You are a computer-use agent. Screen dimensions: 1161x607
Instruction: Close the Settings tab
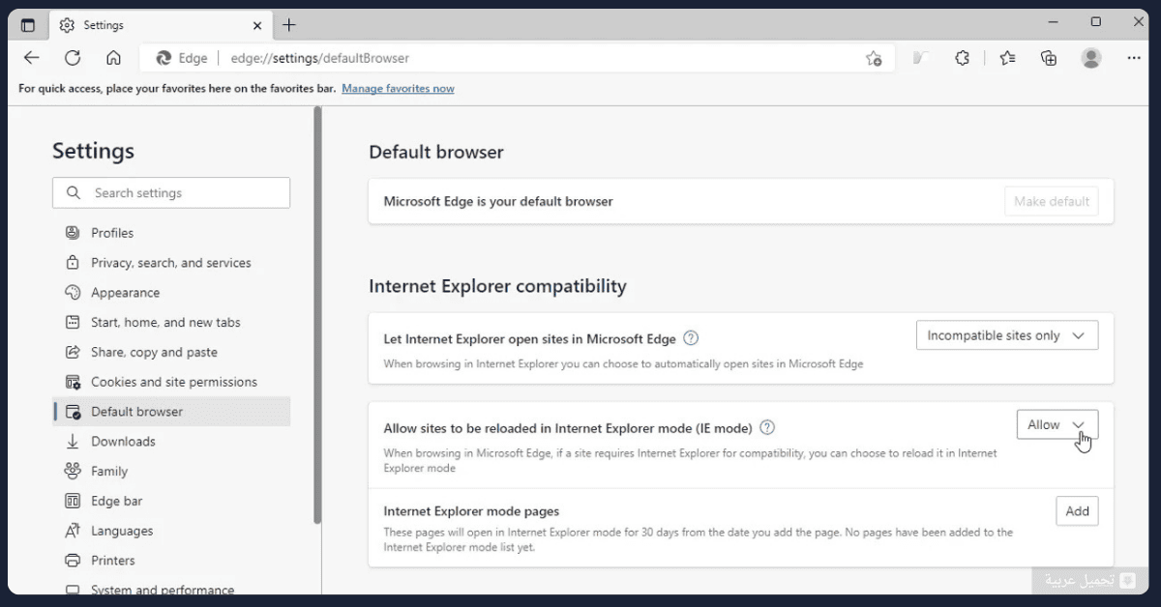pos(257,25)
